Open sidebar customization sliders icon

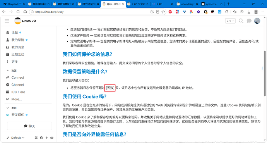tap(36, 138)
